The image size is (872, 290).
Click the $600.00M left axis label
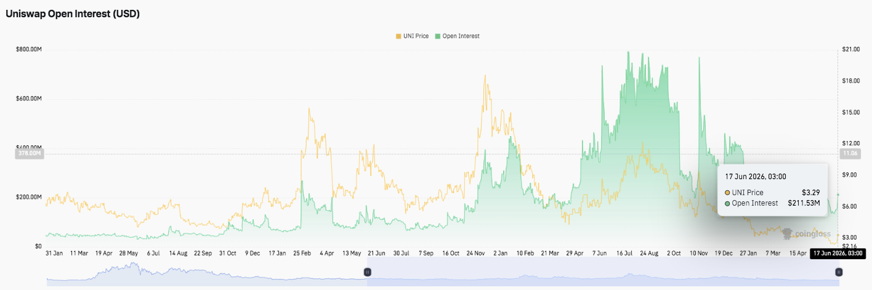pyautogui.click(x=28, y=99)
